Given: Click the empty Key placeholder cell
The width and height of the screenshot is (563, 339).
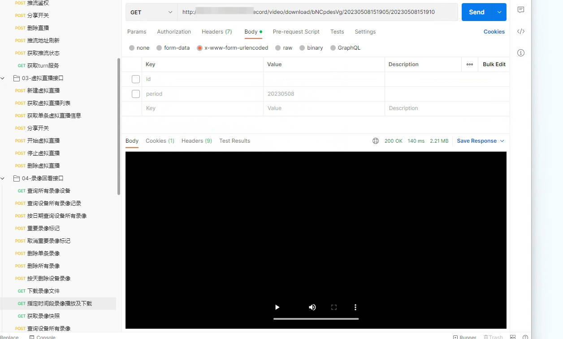Looking at the screenshot, I should point(203,108).
